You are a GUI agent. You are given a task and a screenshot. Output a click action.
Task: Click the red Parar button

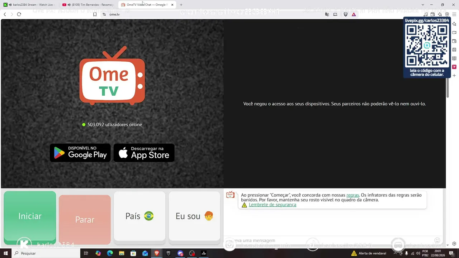[x=85, y=219]
